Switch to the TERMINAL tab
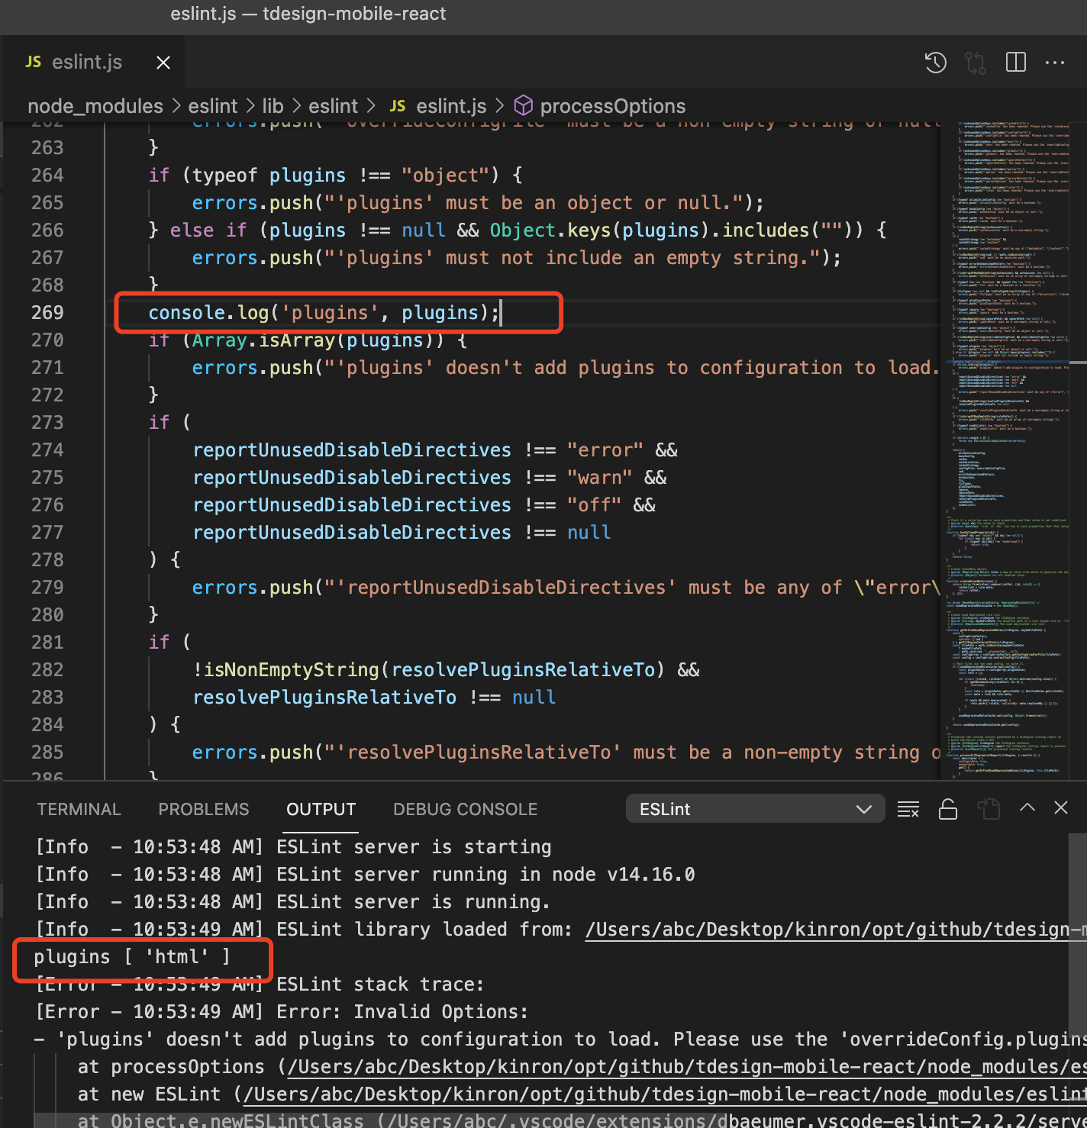The height and width of the screenshot is (1128, 1087). tap(79, 809)
